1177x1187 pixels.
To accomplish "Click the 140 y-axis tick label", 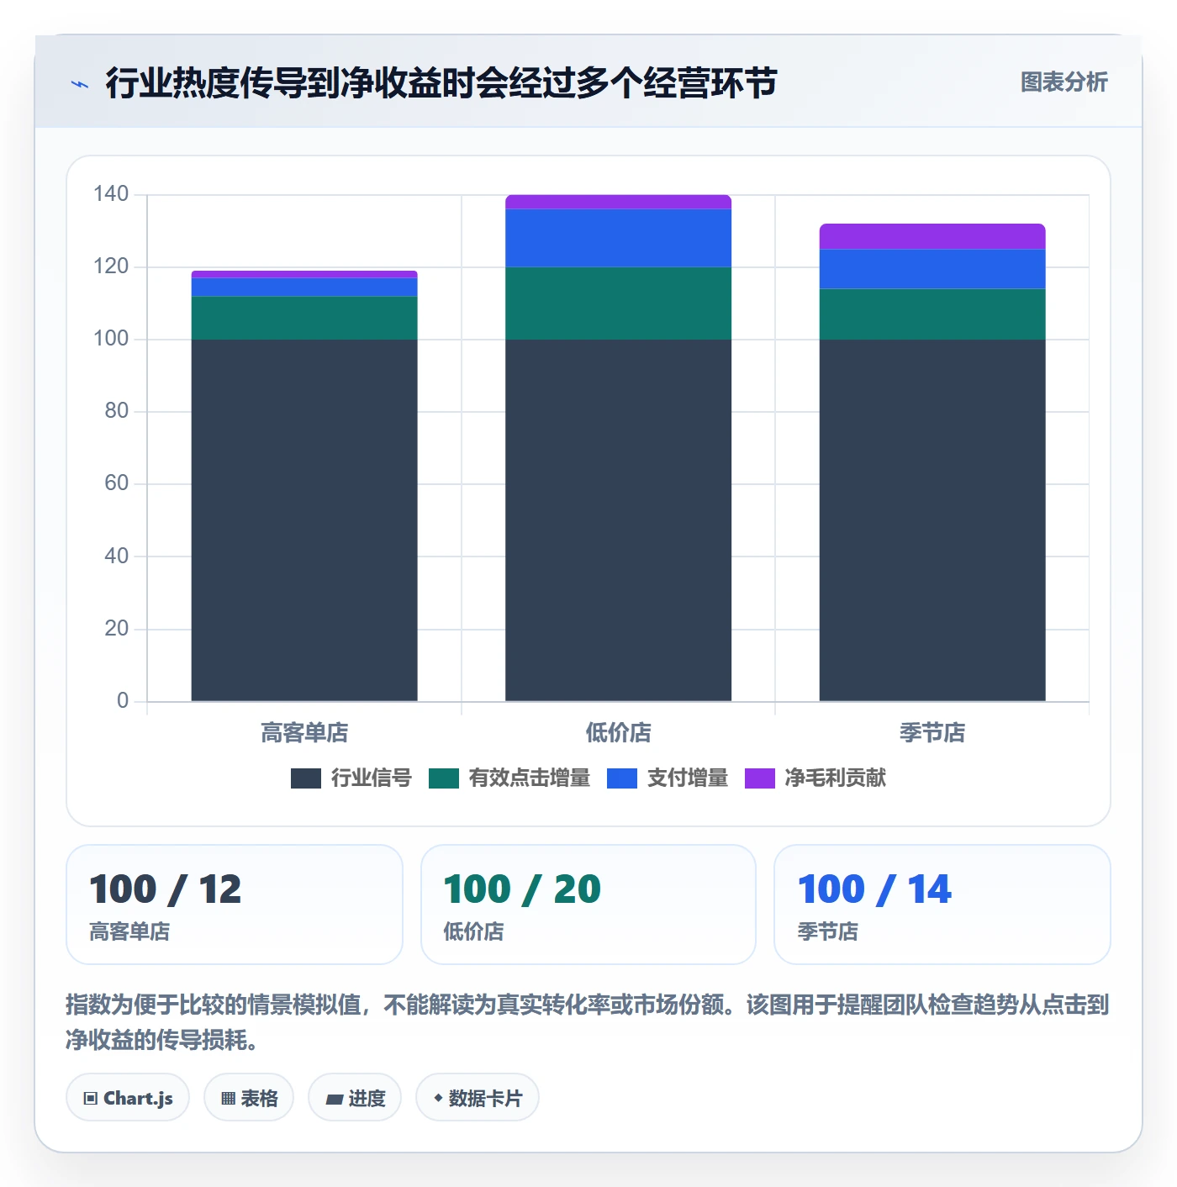I will 111,194.
